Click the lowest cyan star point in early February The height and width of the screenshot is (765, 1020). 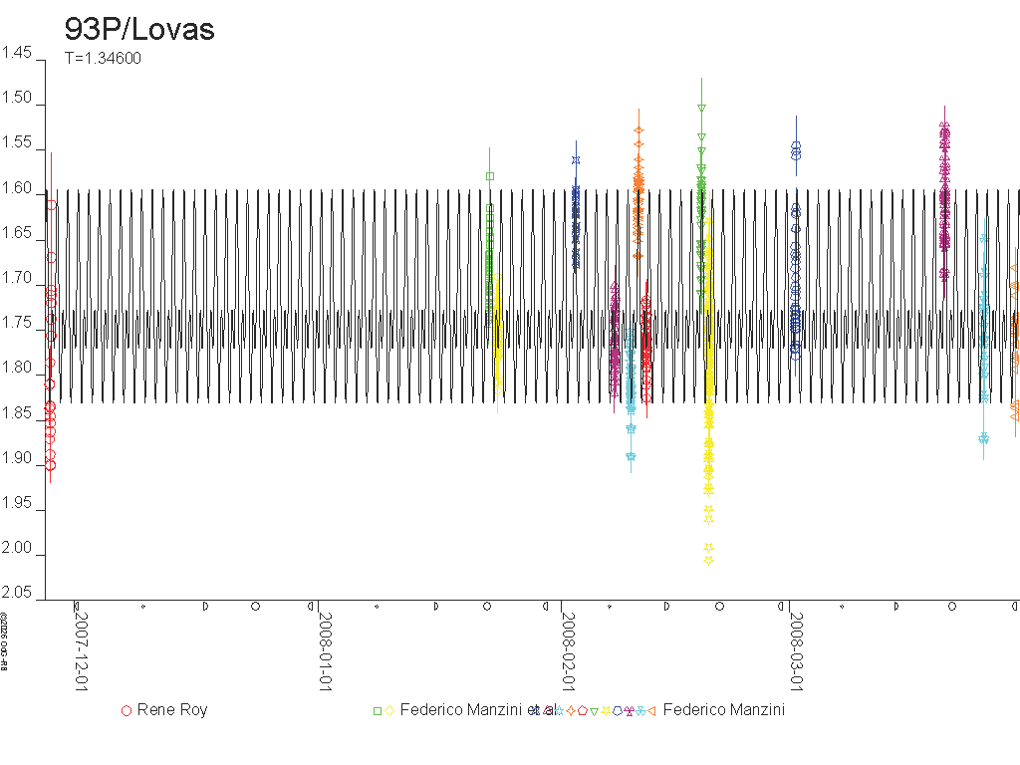[631, 456]
